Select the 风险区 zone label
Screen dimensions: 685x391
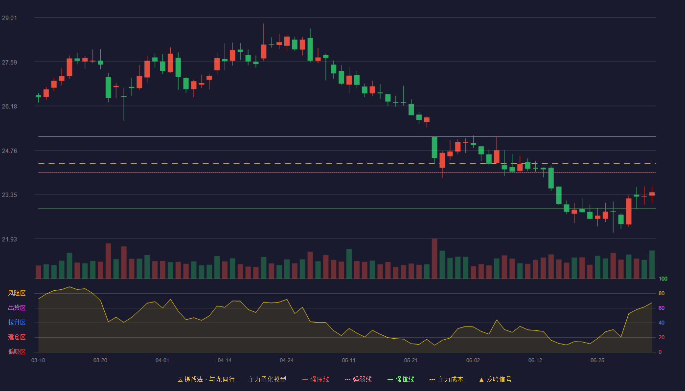tap(17, 293)
